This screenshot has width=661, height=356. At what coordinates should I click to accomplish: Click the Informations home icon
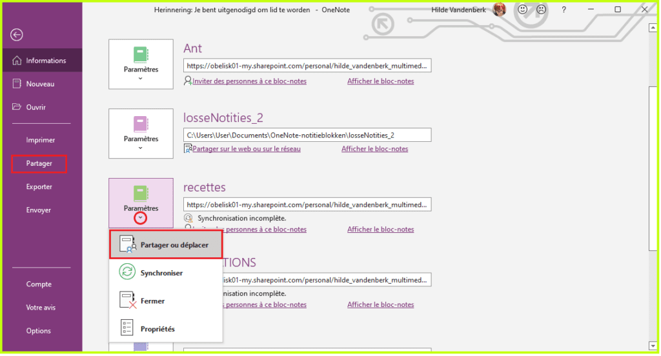tap(17, 61)
